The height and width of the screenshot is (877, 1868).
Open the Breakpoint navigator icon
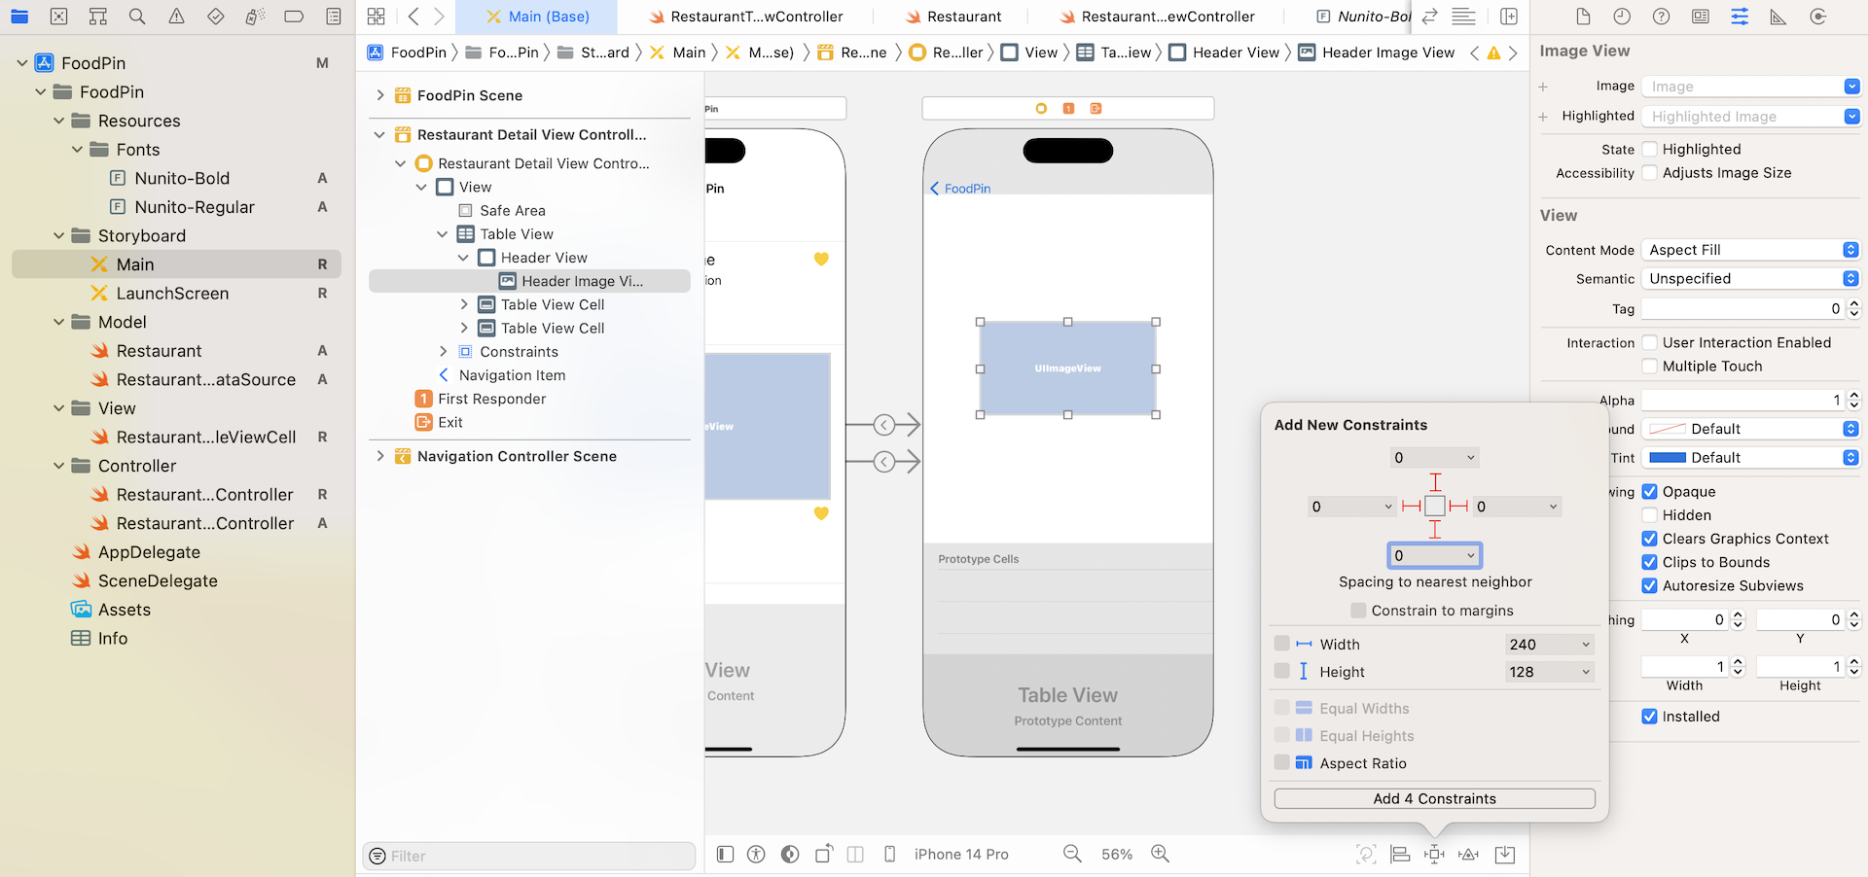pos(294,17)
